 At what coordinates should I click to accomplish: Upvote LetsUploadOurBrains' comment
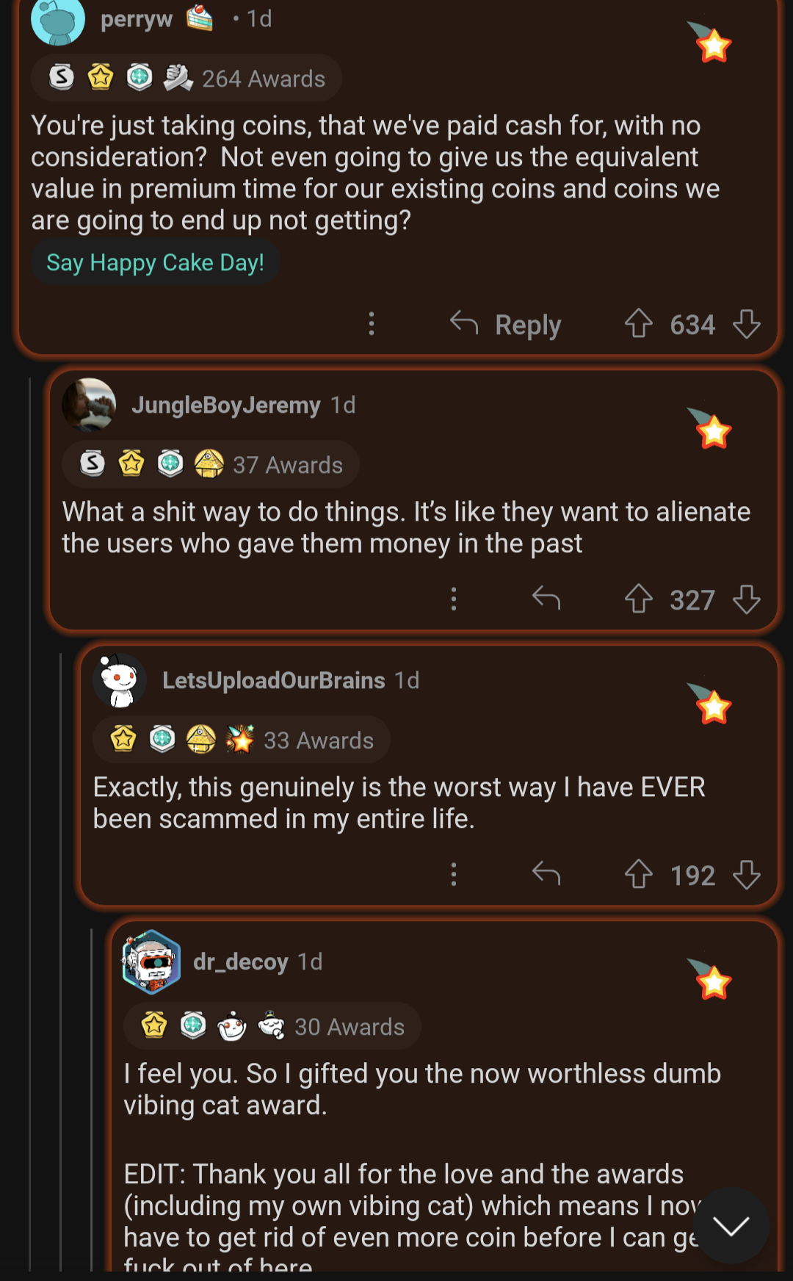[638, 874]
